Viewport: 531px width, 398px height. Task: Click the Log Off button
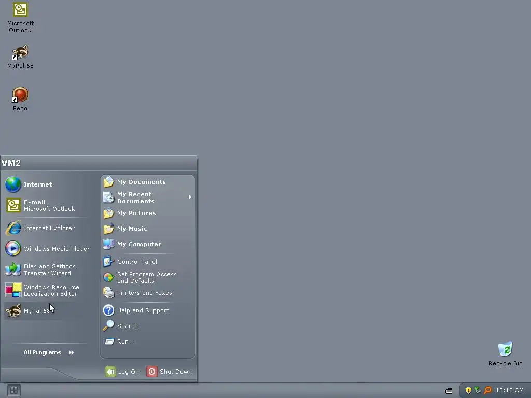click(122, 372)
